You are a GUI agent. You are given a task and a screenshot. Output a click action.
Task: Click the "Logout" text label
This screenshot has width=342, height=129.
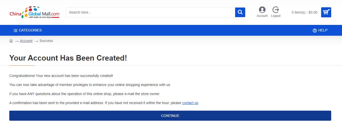[x=276, y=16]
